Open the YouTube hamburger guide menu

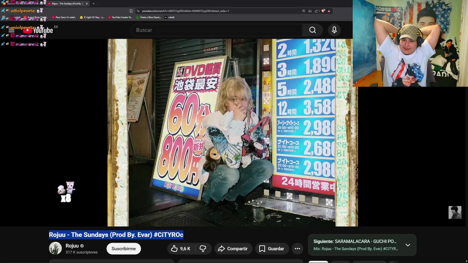[12, 30]
